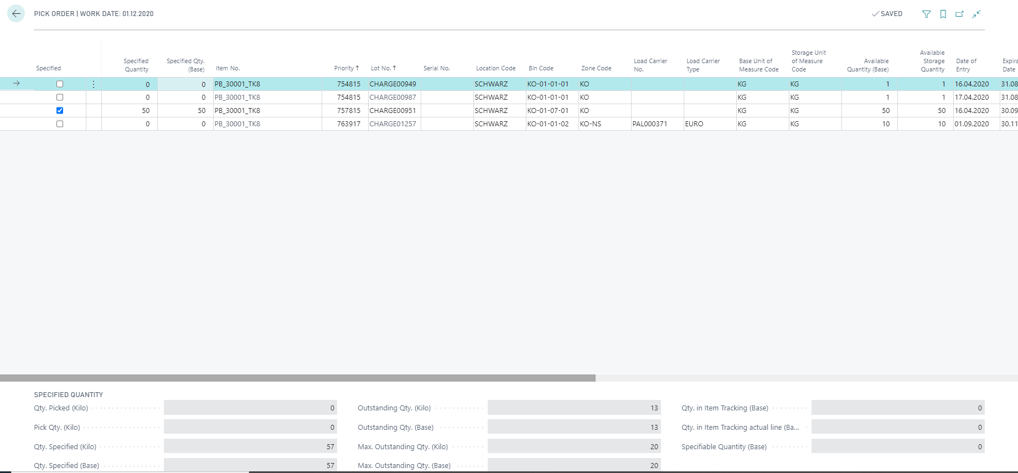Screen dimensions: 1018x473
Task: Edit Specified Quantity 50 cell
Action: [x=130, y=111]
